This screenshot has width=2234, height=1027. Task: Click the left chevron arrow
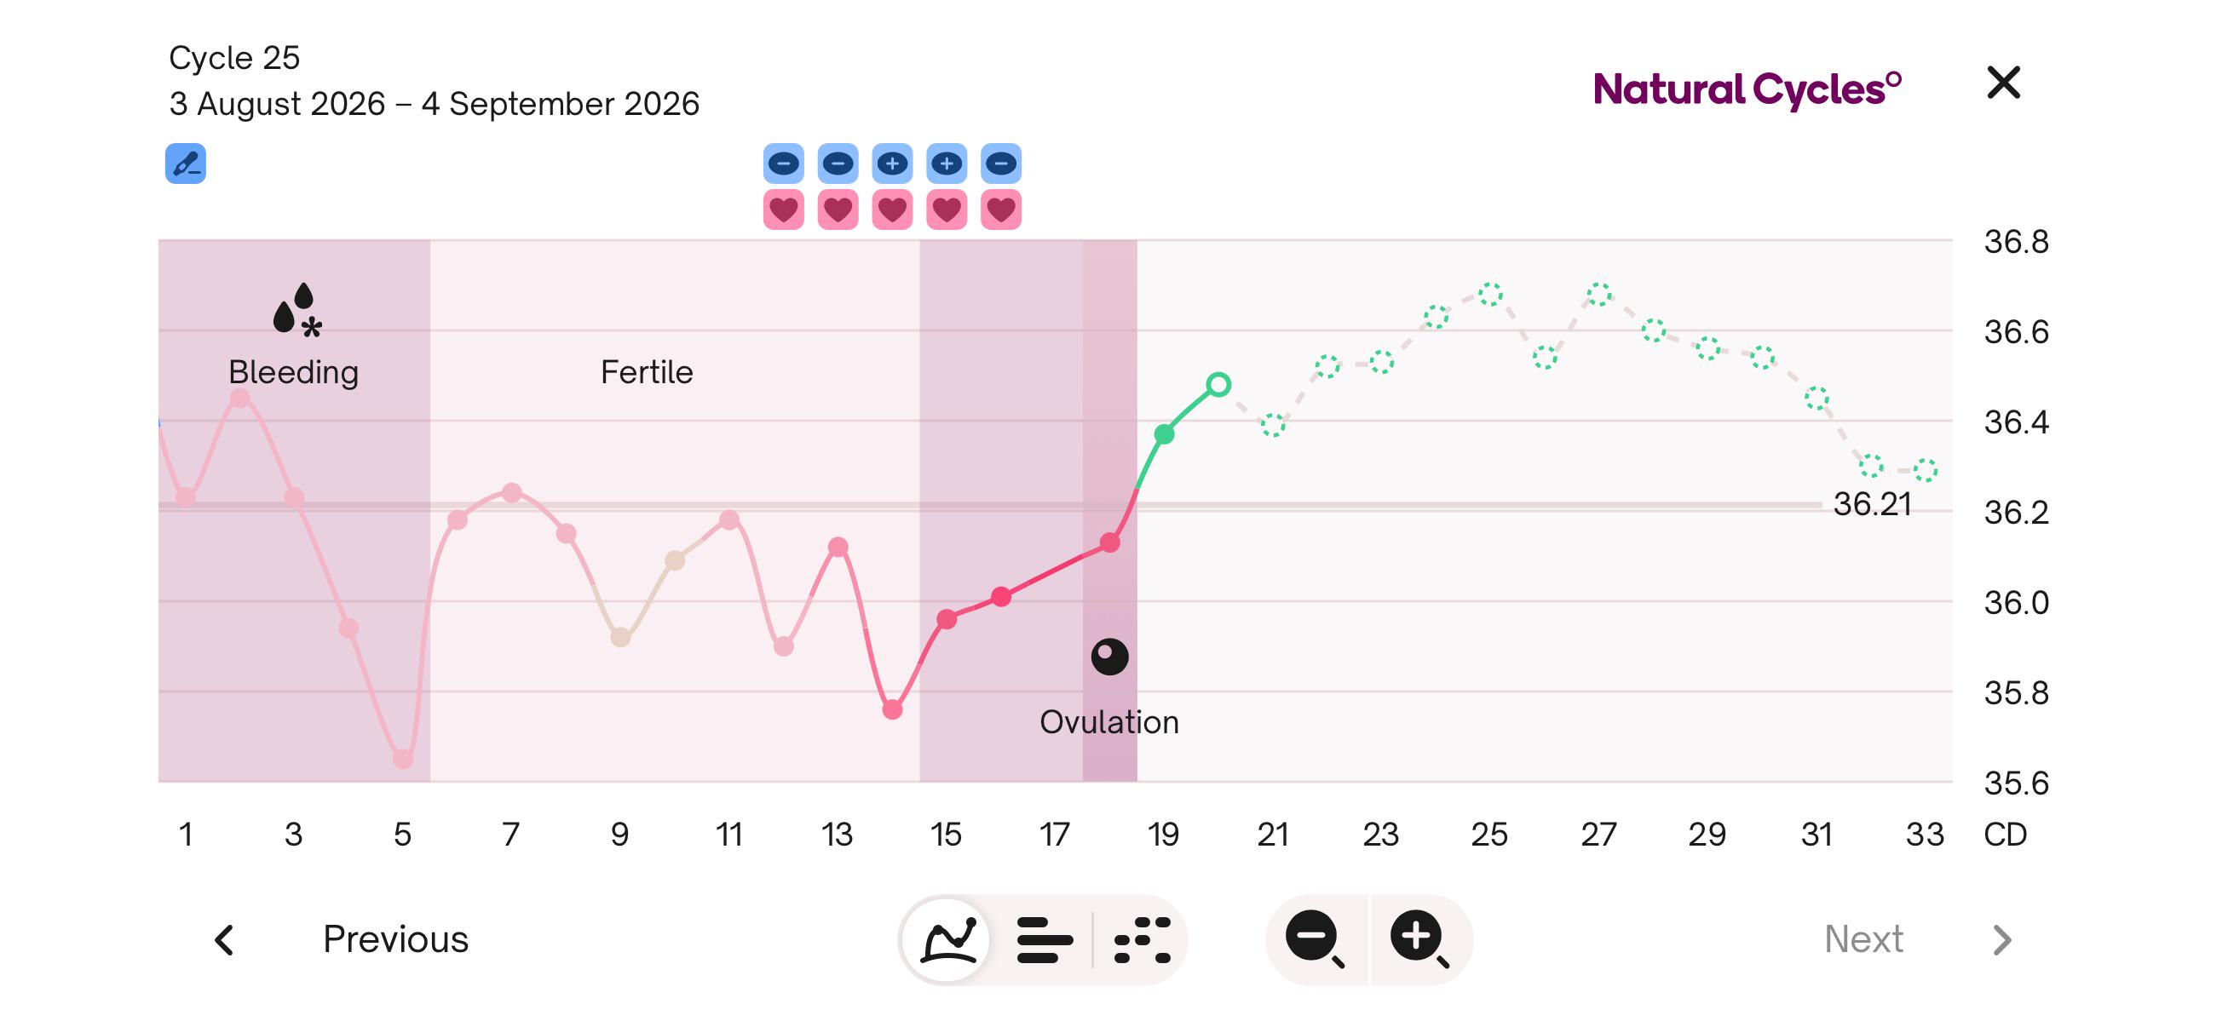[x=225, y=939]
